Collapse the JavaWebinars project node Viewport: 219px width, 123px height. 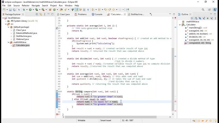pos(3,18)
